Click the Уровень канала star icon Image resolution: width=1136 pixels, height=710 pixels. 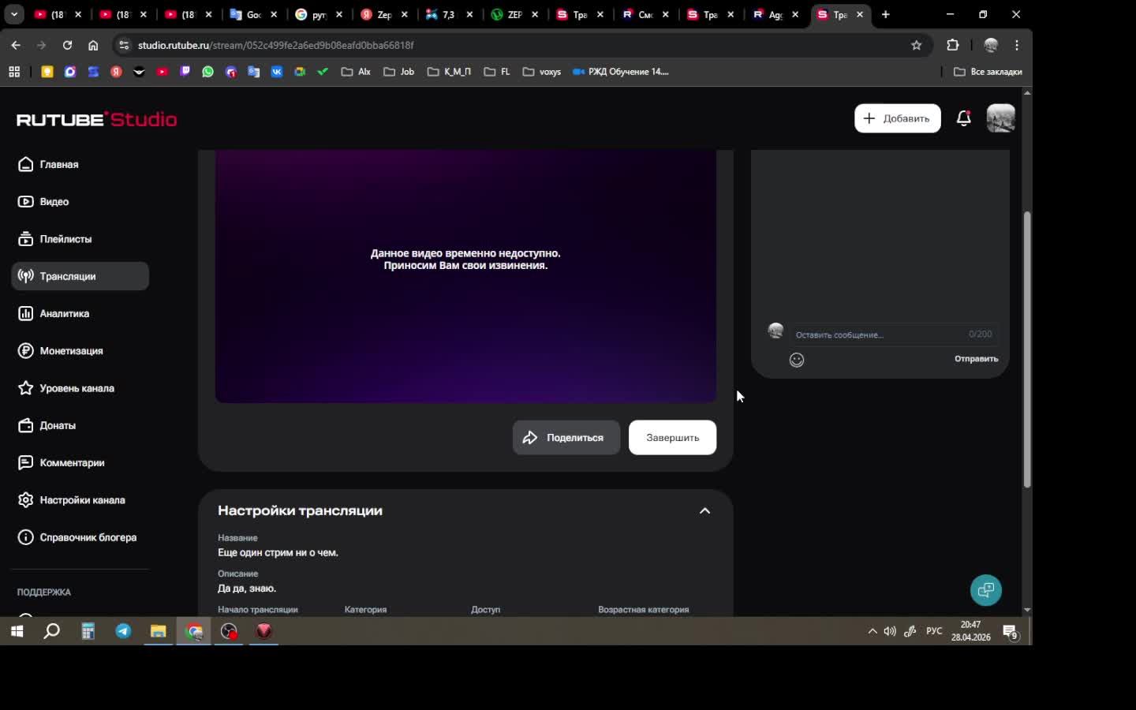coord(26,388)
